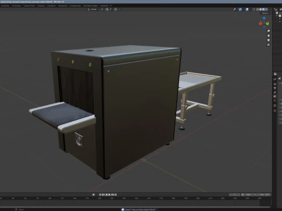Open the red Texture properties tab
The width and height of the screenshot is (282, 211).
[275, 111]
